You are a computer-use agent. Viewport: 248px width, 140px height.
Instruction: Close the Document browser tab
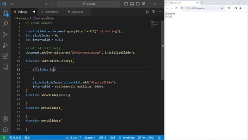[197, 3]
